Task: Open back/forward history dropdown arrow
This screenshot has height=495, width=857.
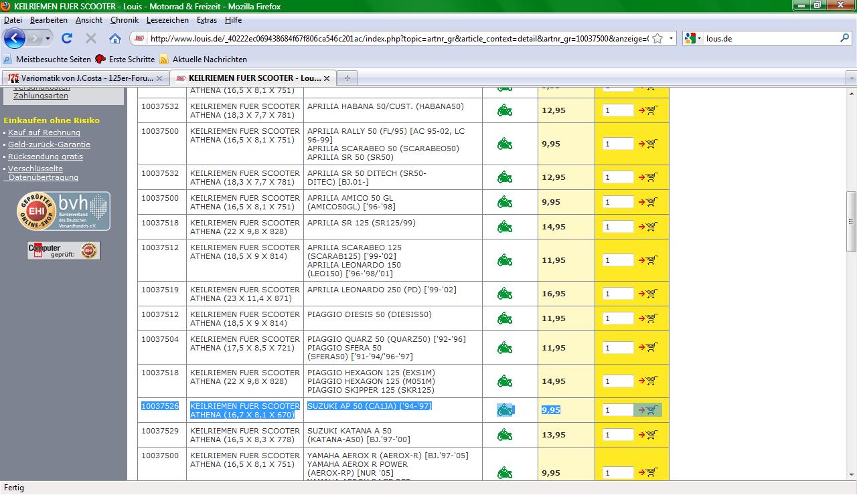Action: 48,38
